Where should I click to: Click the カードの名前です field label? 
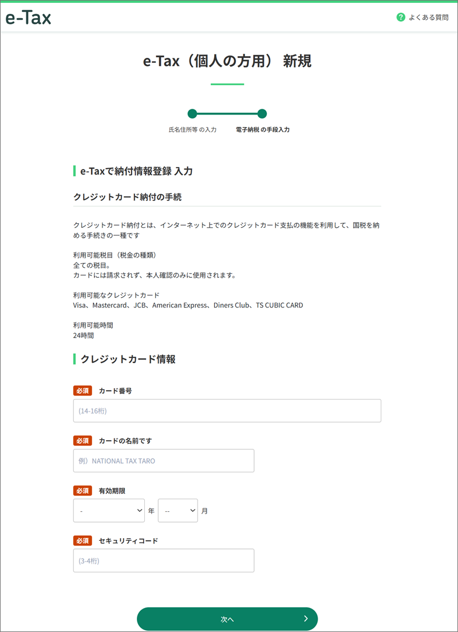125,441
